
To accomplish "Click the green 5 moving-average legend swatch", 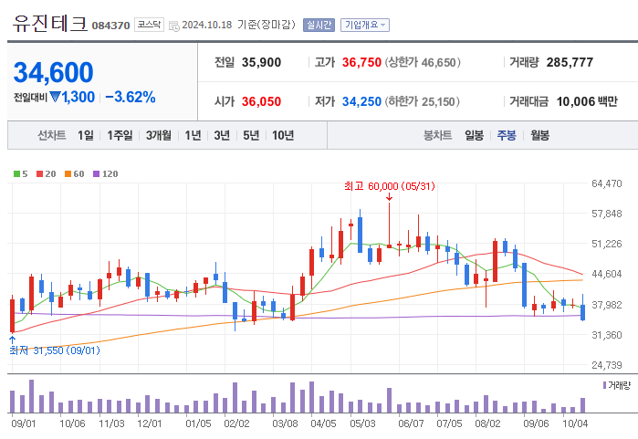I will coord(16,174).
